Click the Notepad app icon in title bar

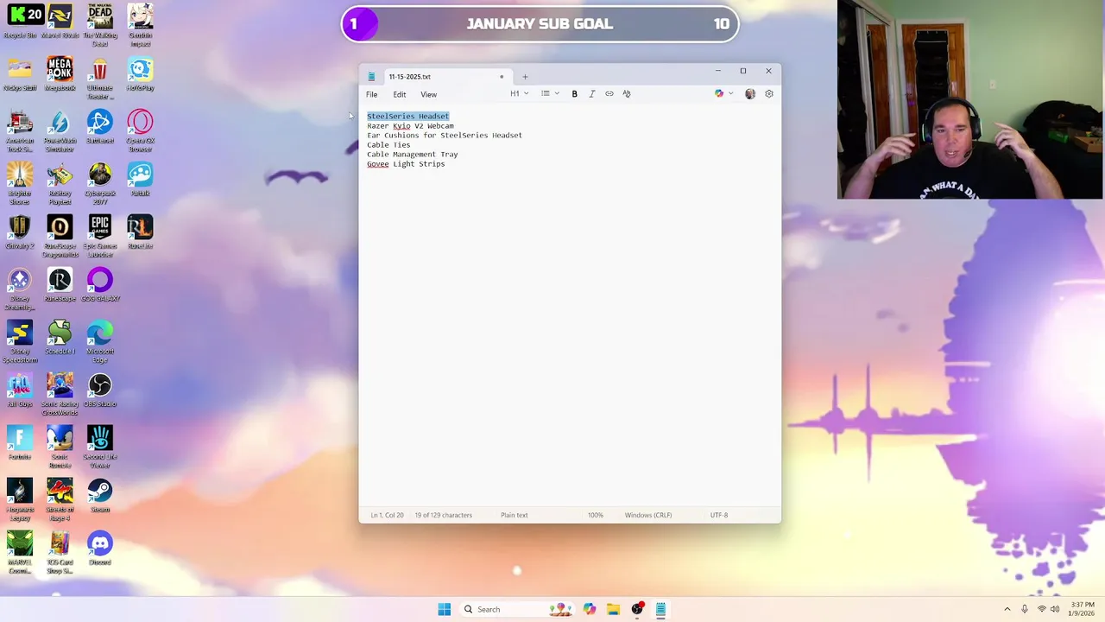371,77
